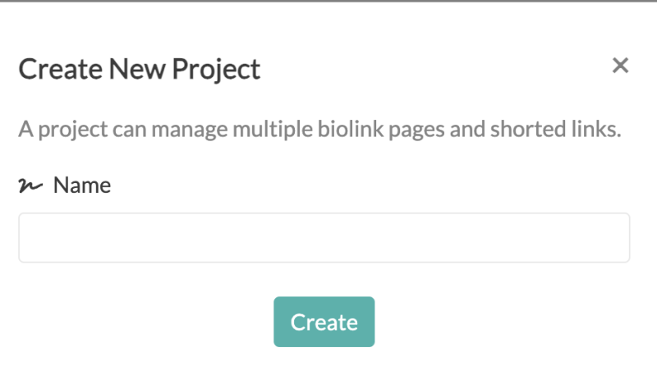Viewport: 657px width, 366px height.
Task: Click the Name field label
Action: (x=81, y=185)
